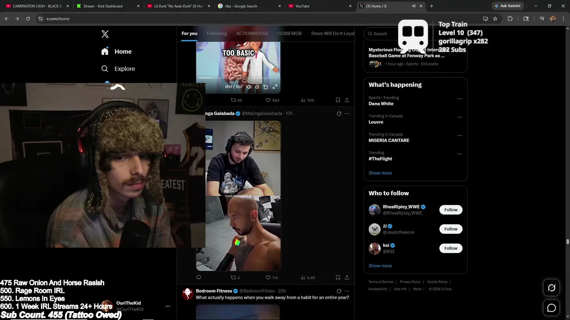Switch to the YouTube browser tab
570x320 pixels.
click(320, 6)
